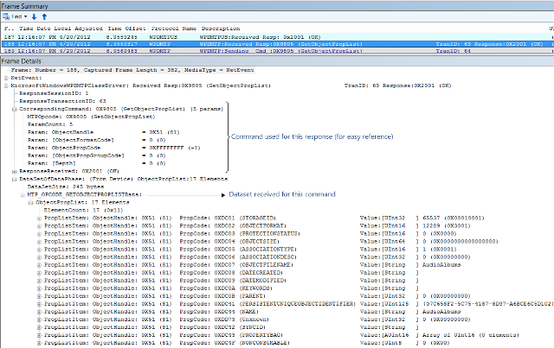The image size is (554, 348).
Task: Expand the ASSOCIATIONTYPE PropListItem
Action: (39, 250)
